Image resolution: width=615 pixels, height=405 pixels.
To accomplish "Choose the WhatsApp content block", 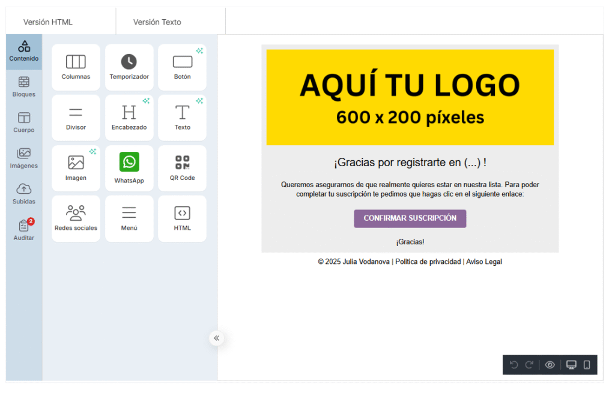I will point(129,168).
